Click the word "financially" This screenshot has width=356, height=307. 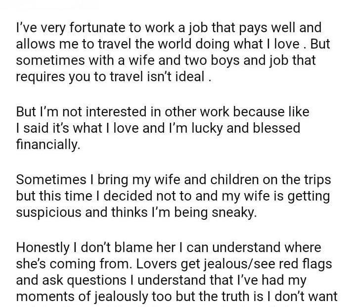(47, 145)
